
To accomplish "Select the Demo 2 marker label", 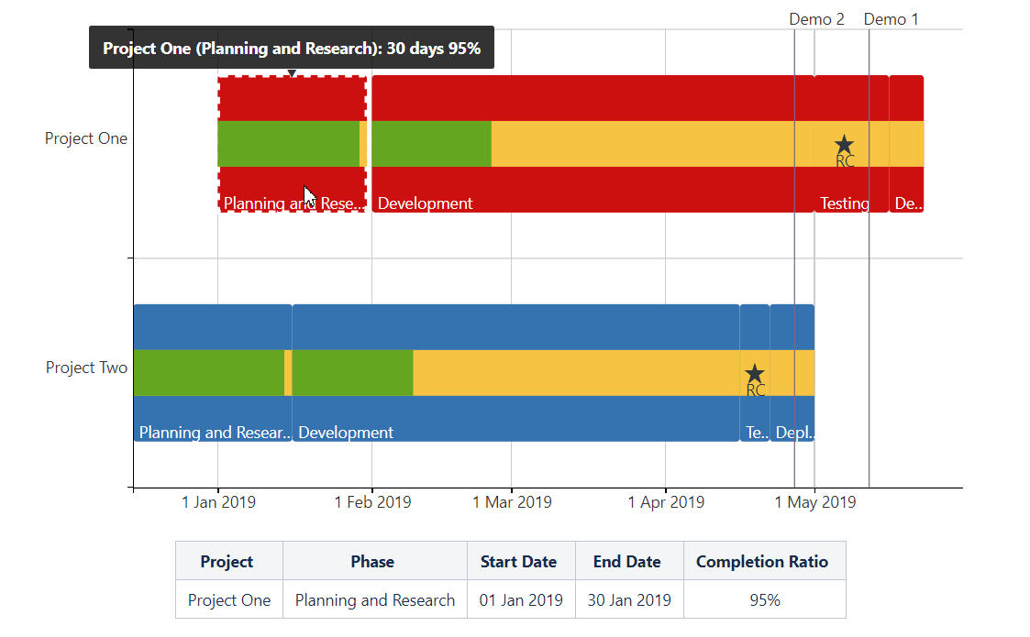I will pos(816,19).
